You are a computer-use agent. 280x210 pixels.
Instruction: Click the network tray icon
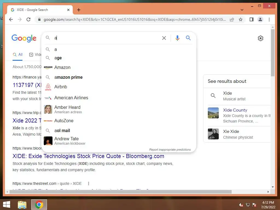(247, 205)
